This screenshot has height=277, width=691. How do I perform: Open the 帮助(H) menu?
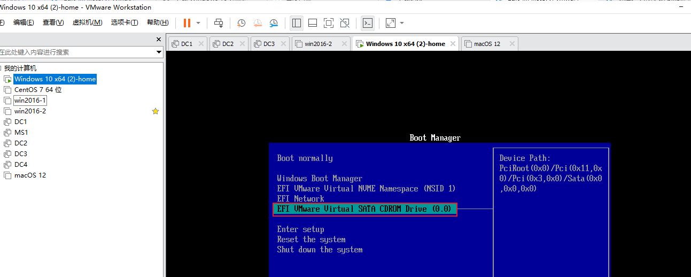(x=157, y=22)
